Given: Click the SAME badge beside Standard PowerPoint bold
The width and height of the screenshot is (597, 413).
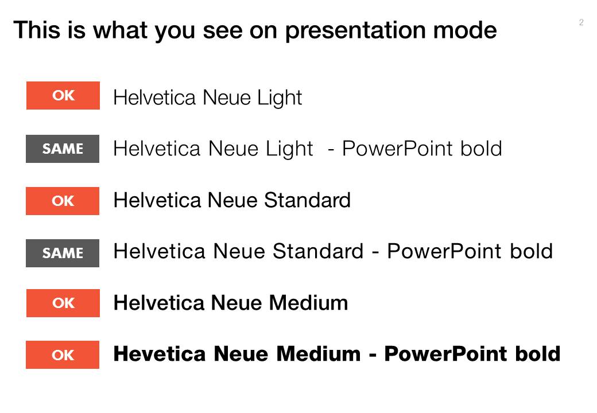Looking at the screenshot, I should point(63,253).
